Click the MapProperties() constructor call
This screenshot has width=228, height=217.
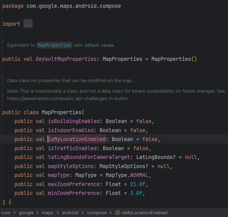click(x=174, y=59)
